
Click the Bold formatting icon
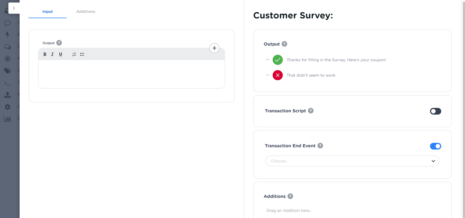(x=45, y=54)
